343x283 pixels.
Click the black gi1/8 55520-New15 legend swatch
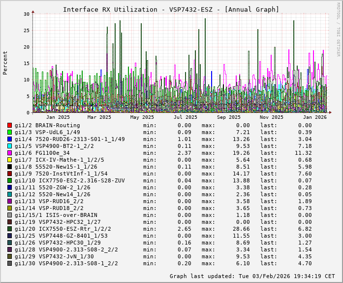[9, 167]
